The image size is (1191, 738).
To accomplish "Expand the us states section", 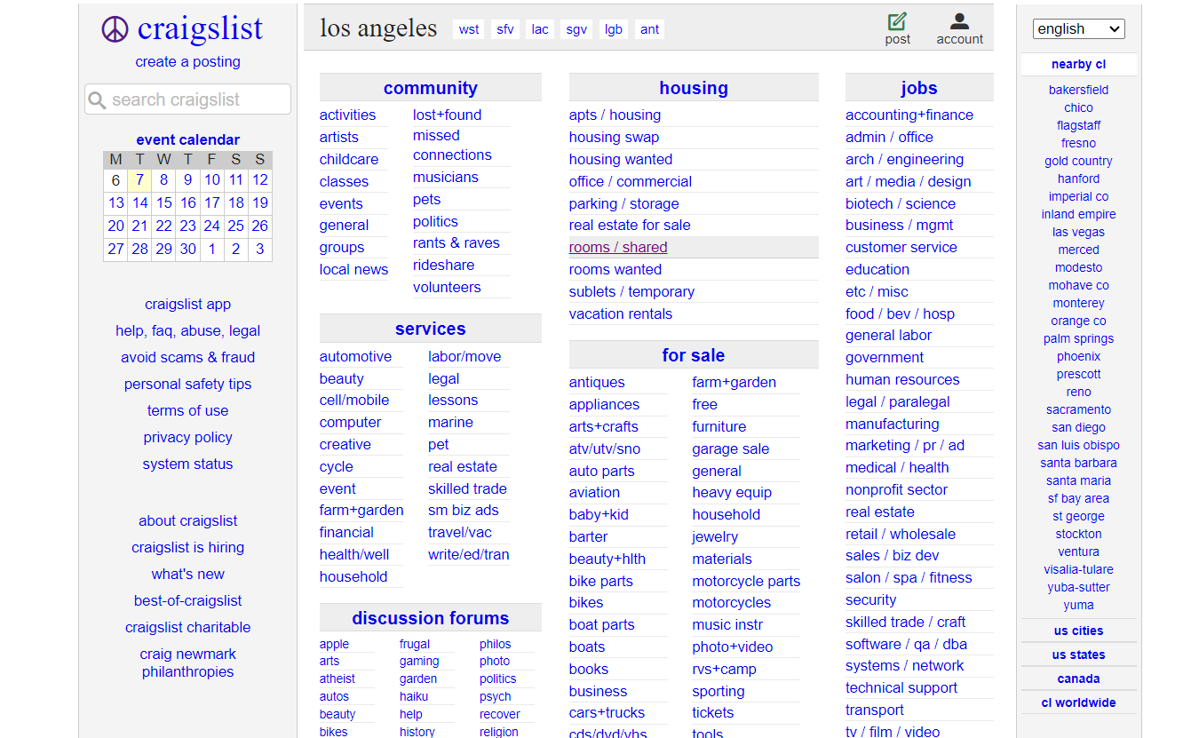I will point(1078,655).
